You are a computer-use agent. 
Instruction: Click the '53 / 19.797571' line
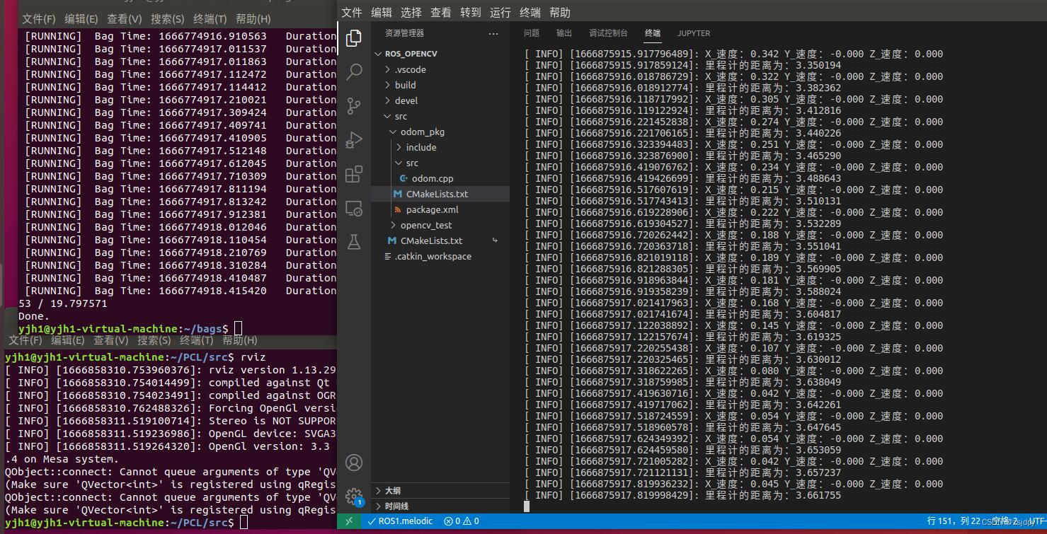coord(63,303)
